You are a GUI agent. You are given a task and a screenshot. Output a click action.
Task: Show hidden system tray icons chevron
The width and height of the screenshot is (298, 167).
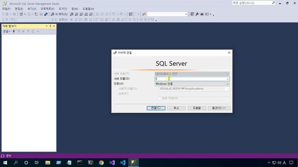(x=269, y=163)
